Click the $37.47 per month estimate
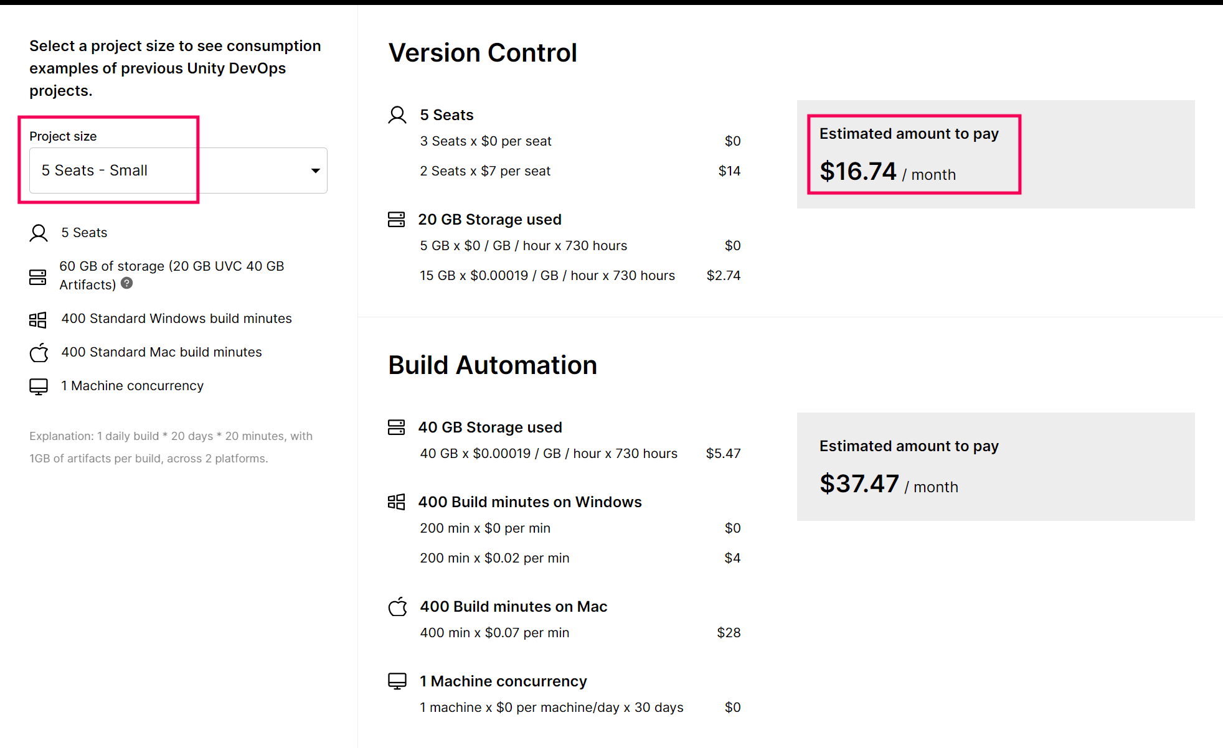Viewport: 1223px width, 748px height. click(859, 484)
